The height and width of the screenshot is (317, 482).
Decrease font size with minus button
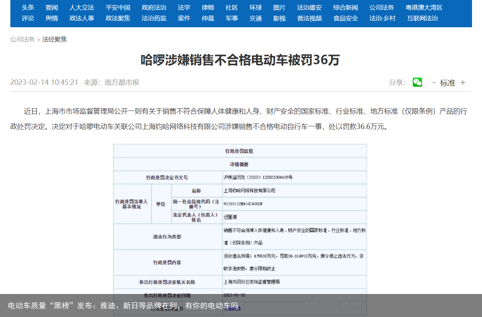tap(434, 83)
